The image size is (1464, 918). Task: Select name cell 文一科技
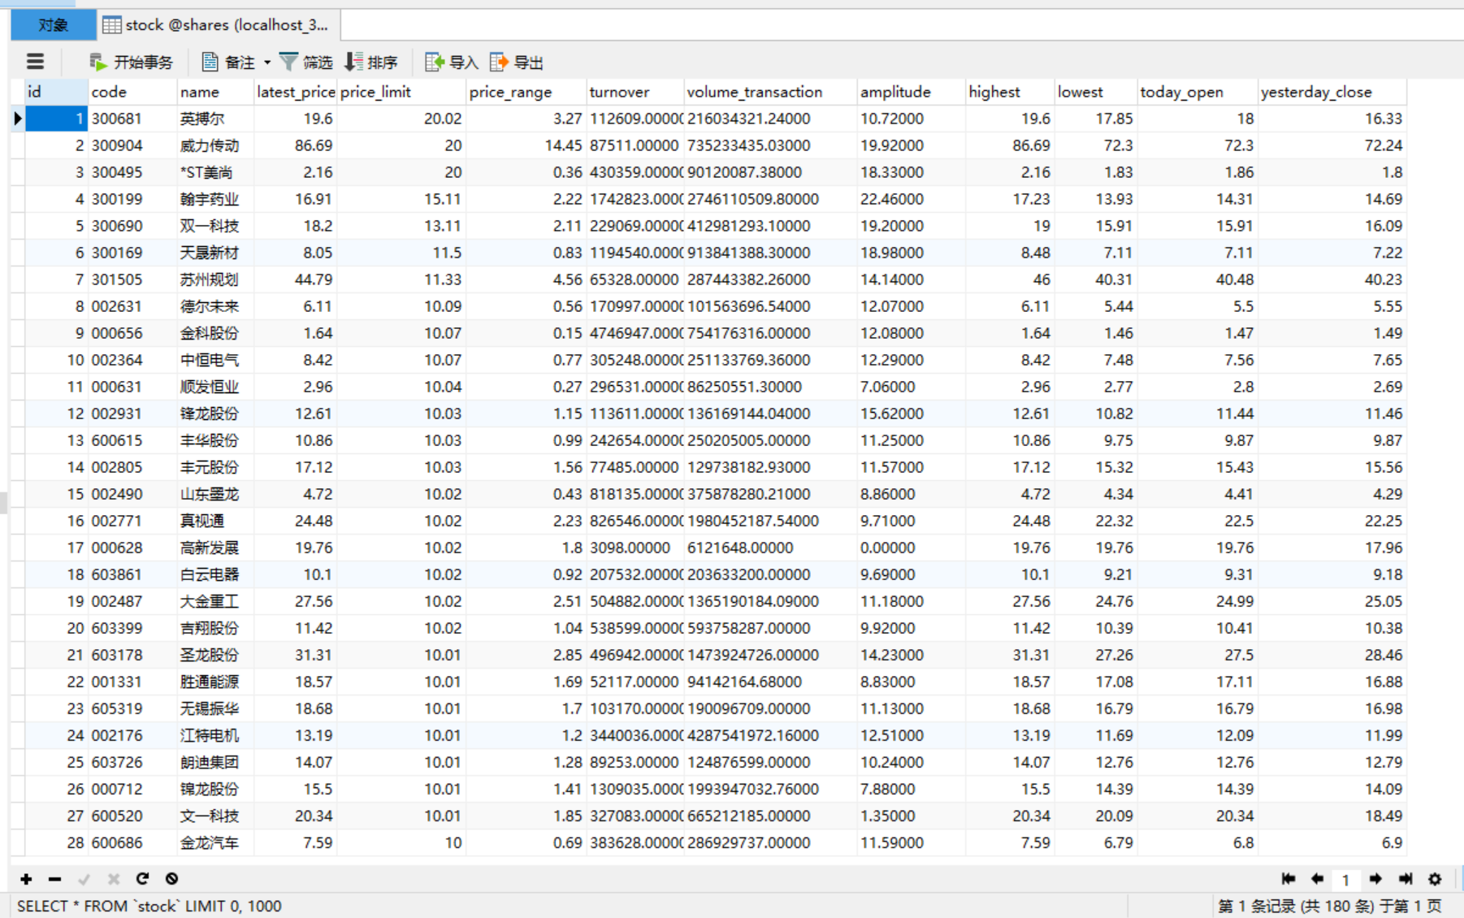point(215,816)
